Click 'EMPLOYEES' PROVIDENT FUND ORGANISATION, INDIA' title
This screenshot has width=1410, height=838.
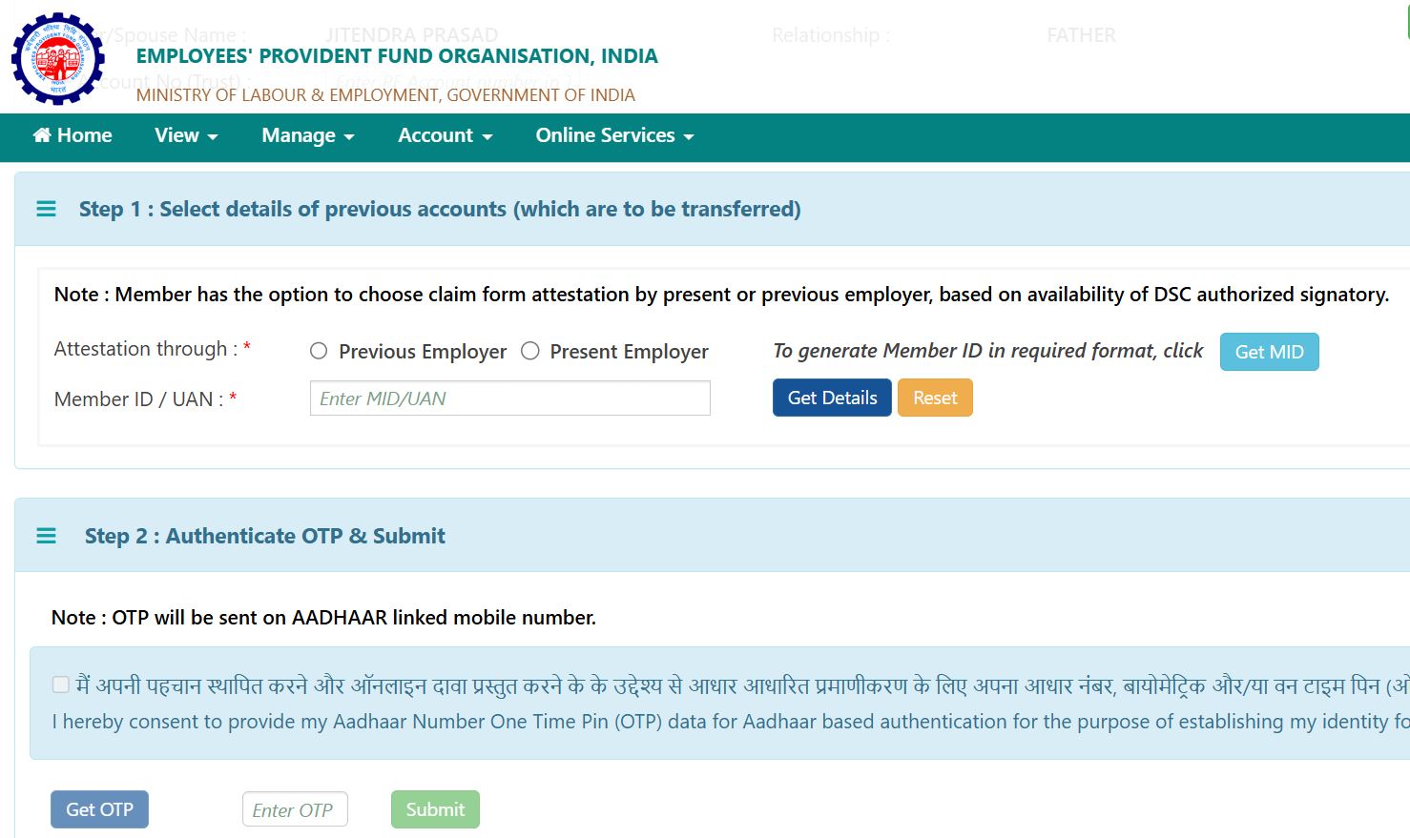click(x=397, y=56)
